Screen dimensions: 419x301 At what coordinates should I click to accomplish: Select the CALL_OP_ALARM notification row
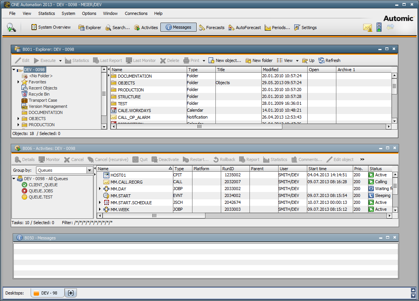(x=251, y=117)
